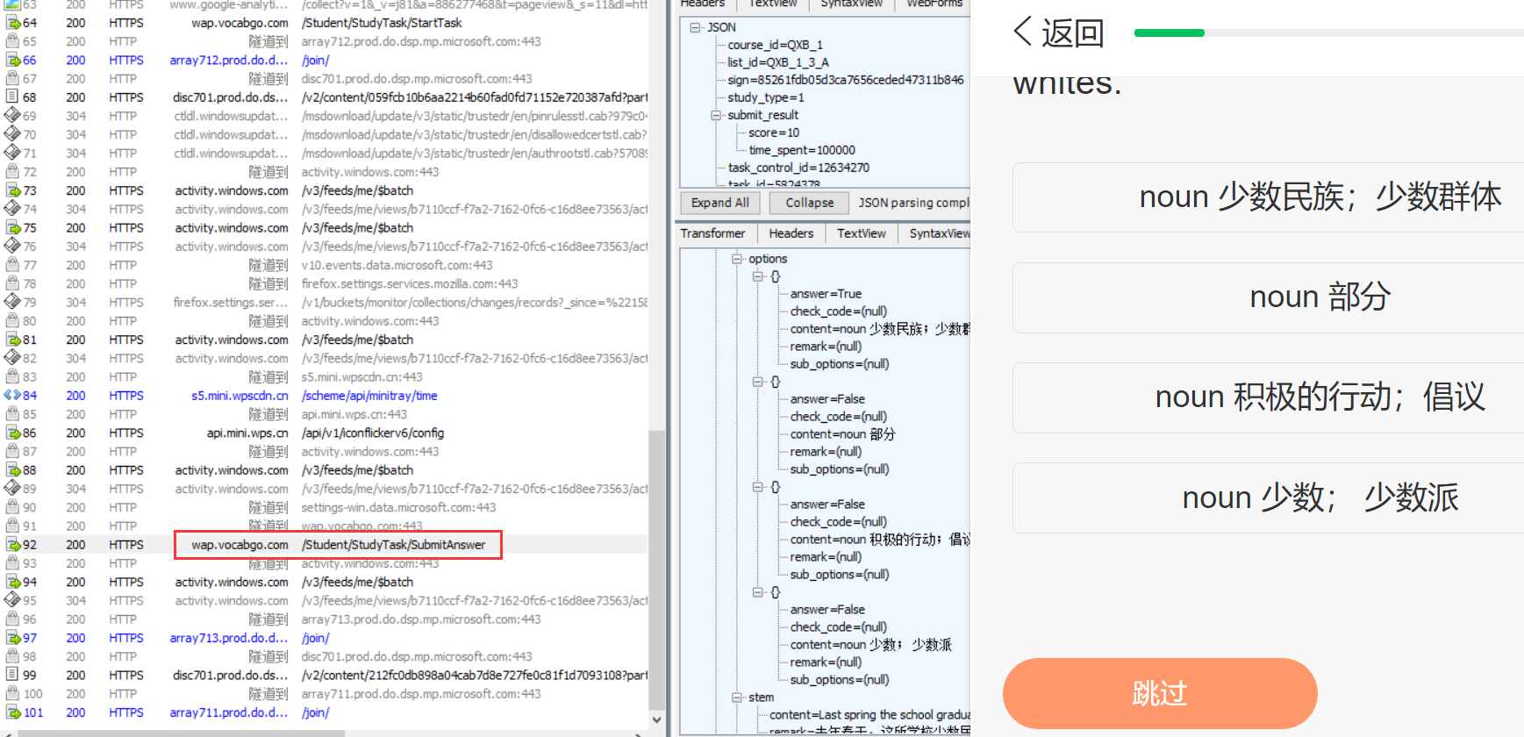Select the score=10 JSON node

click(x=774, y=132)
